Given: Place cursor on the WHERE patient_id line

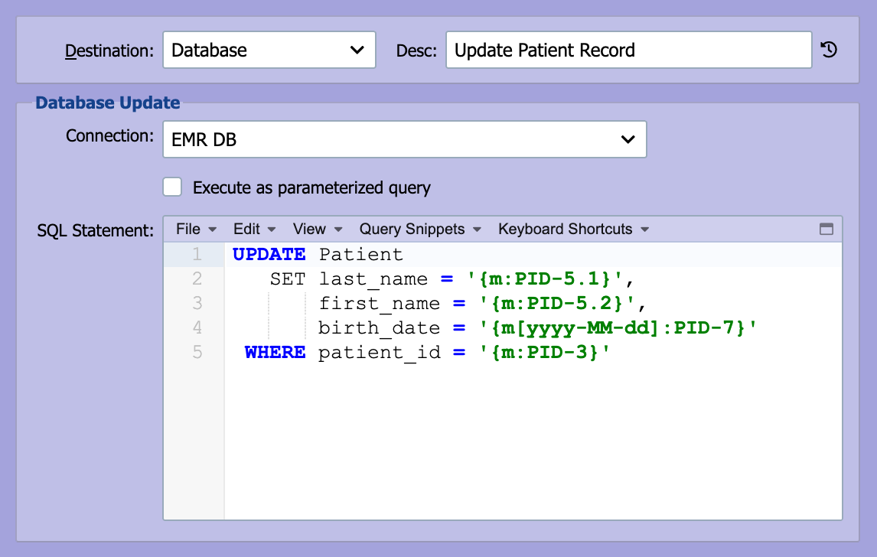Looking at the screenshot, I should (x=533, y=352).
